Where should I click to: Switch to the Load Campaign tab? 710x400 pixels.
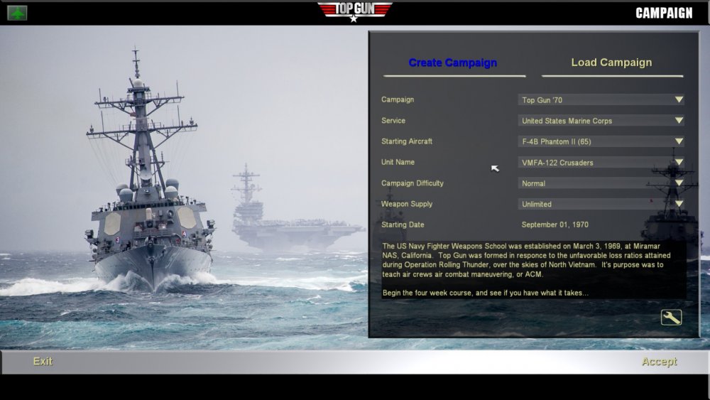pos(611,63)
